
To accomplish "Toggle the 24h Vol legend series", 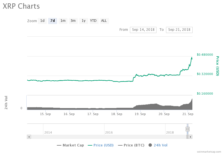I will coord(158,145).
